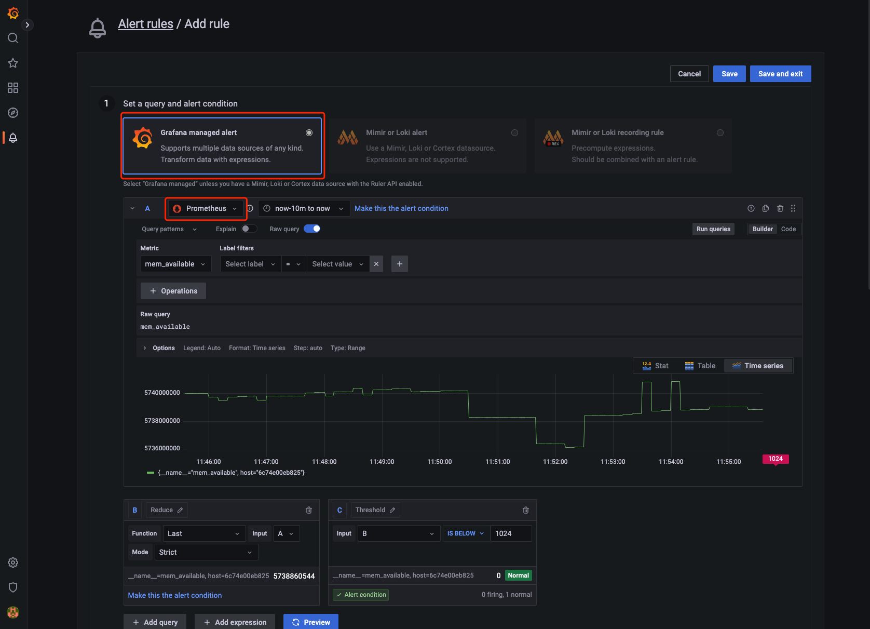Viewport: 870px width, 629px height.
Task: Open the Select label dropdown
Action: click(251, 264)
